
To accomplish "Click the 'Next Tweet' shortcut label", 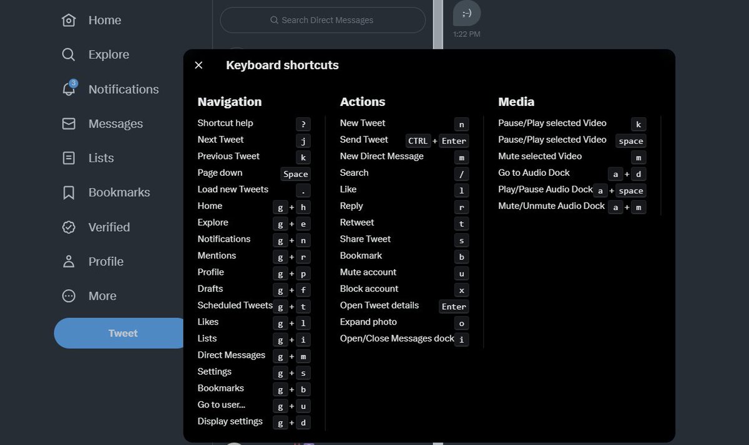I will (221, 140).
